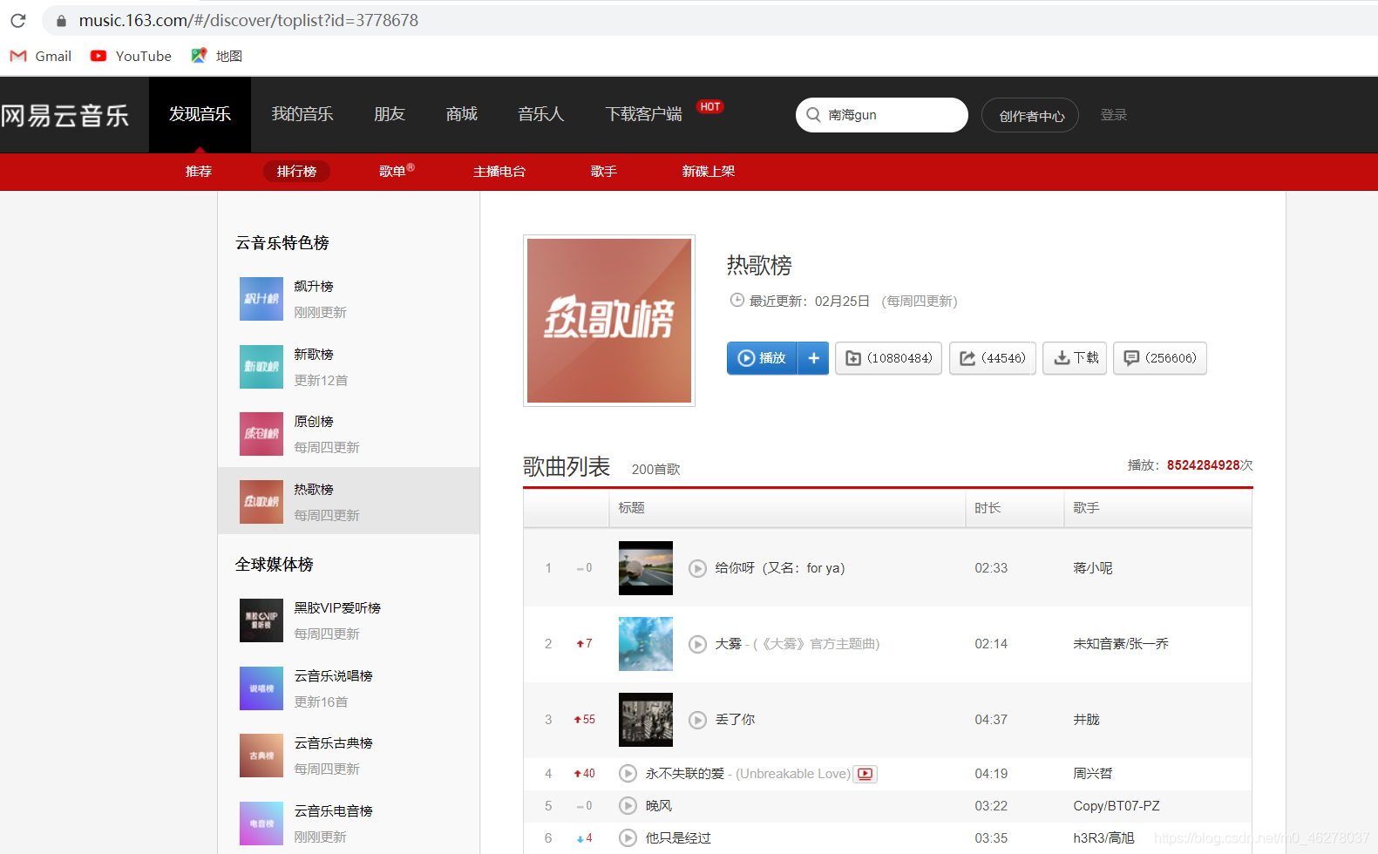
Task: Play the song 晚风
Action: (628, 806)
